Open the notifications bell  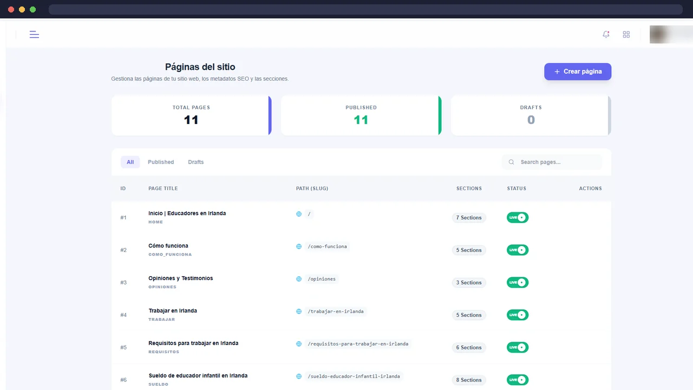pyautogui.click(x=606, y=34)
